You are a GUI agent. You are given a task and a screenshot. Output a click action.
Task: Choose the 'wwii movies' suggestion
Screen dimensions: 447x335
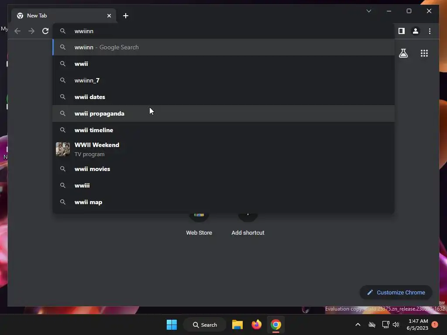click(x=224, y=169)
